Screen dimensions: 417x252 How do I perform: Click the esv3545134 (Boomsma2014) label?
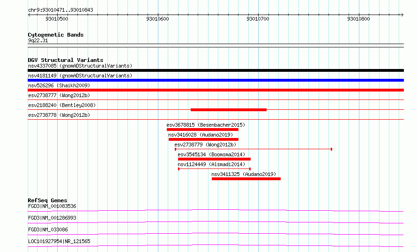(x=211, y=154)
